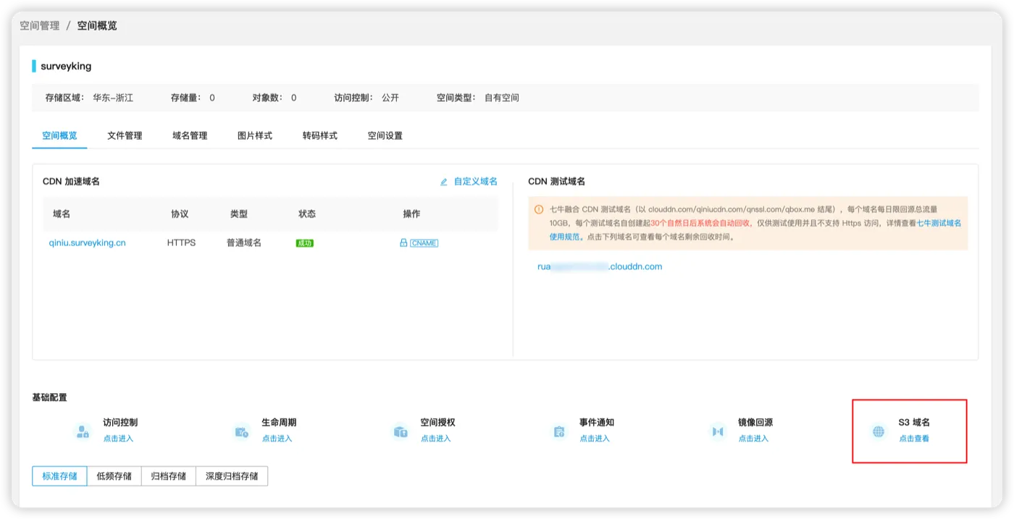1014x519 pixels.
Task: Click the green 成功 status badge
Action: click(305, 243)
